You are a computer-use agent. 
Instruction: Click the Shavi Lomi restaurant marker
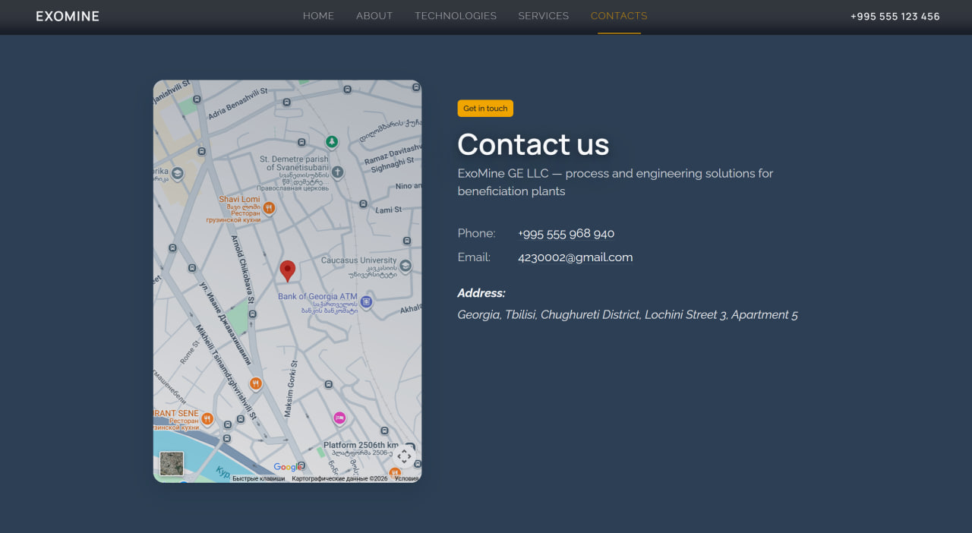coord(269,207)
